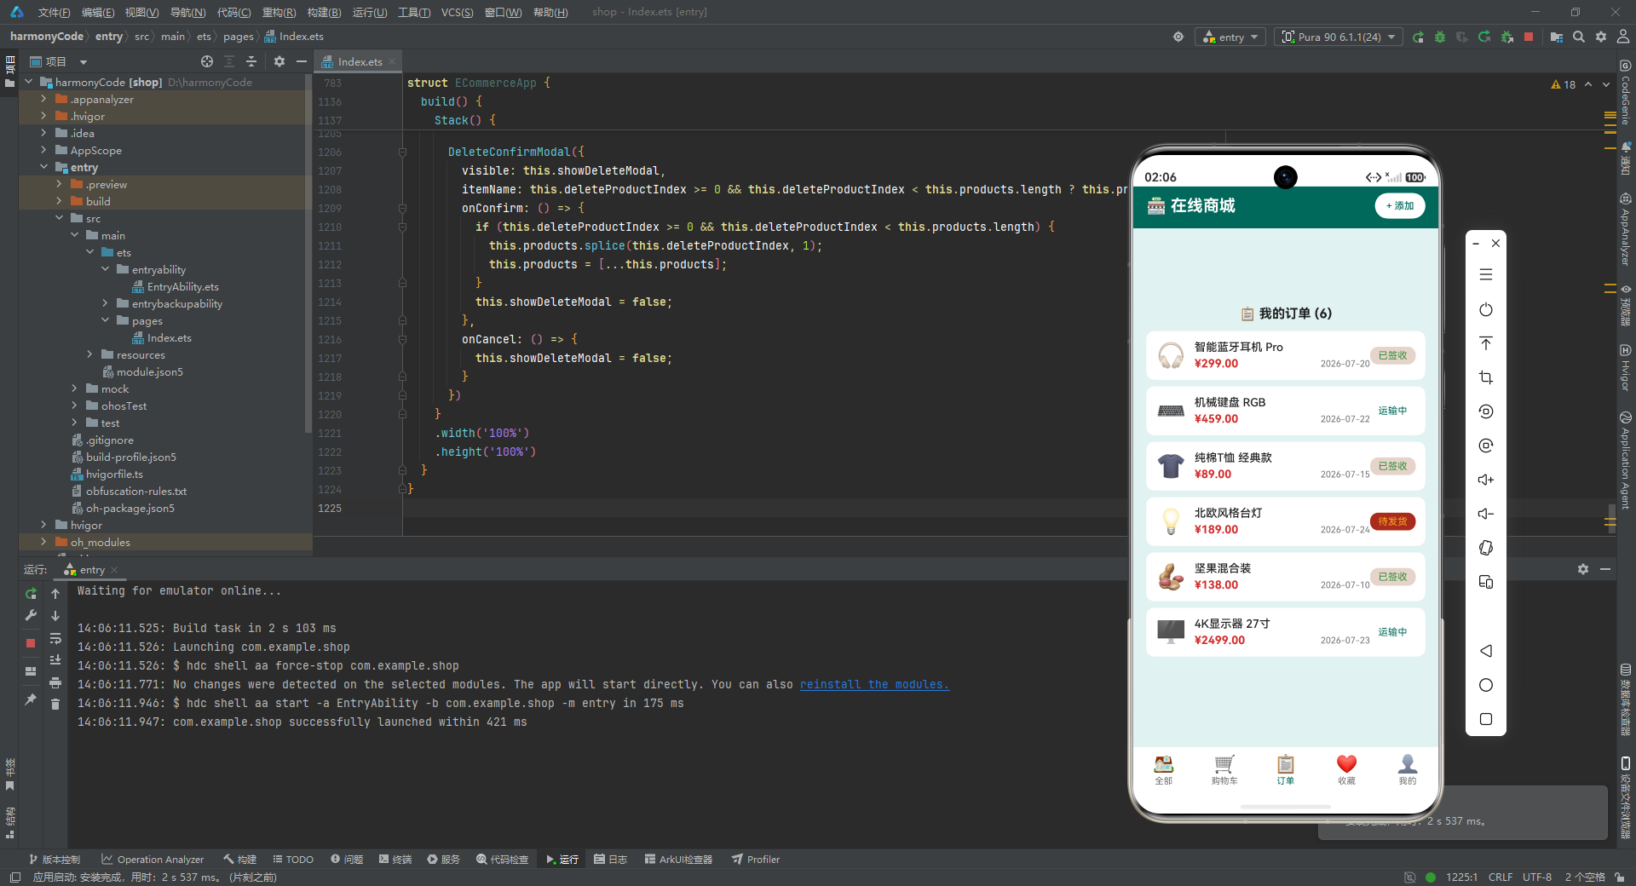Rotate emulator screen left icon

(1486, 411)
